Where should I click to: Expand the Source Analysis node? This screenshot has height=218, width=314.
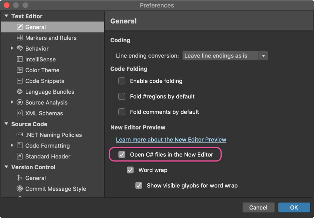[x=12, y=102]
